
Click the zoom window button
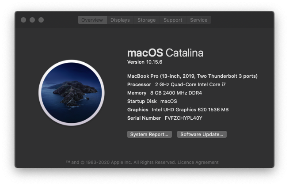point(41,20)
